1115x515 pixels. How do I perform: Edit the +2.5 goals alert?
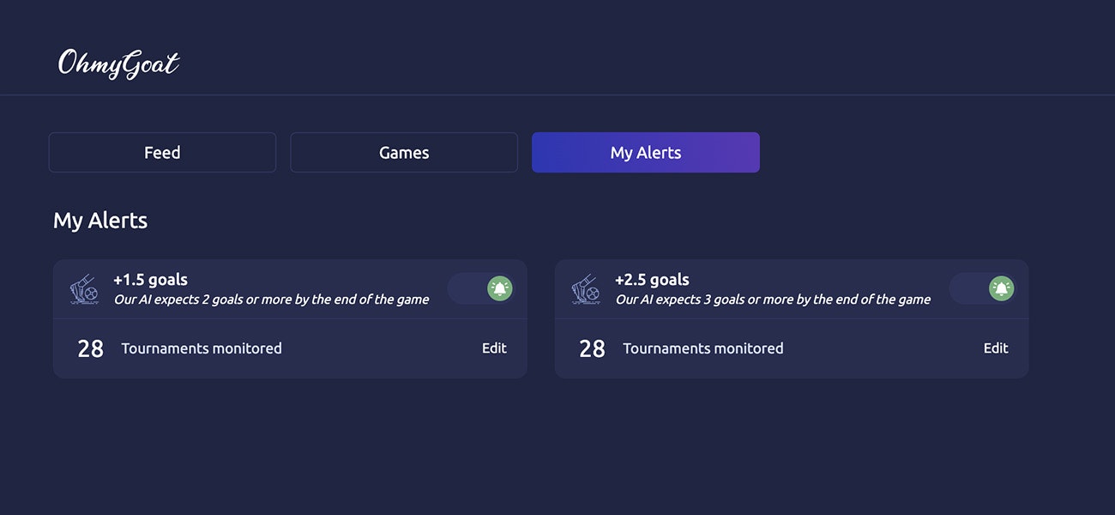click(x=996, y=348)
